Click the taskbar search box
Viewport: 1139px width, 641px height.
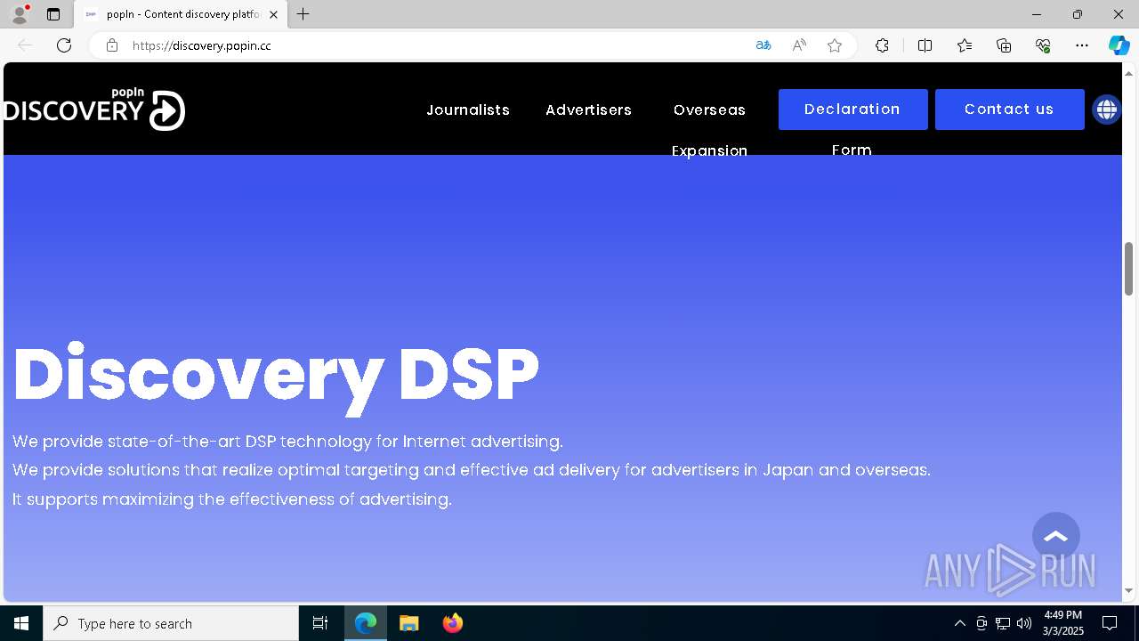point(171,623)
